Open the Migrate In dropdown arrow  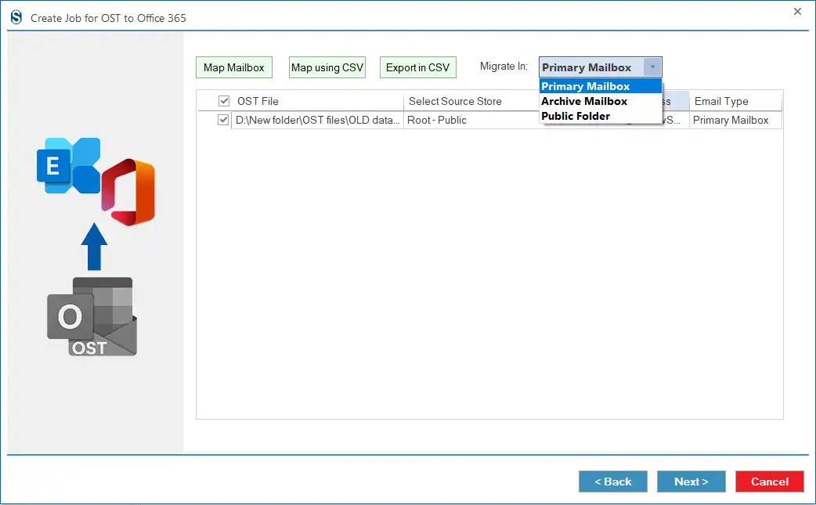652,67
